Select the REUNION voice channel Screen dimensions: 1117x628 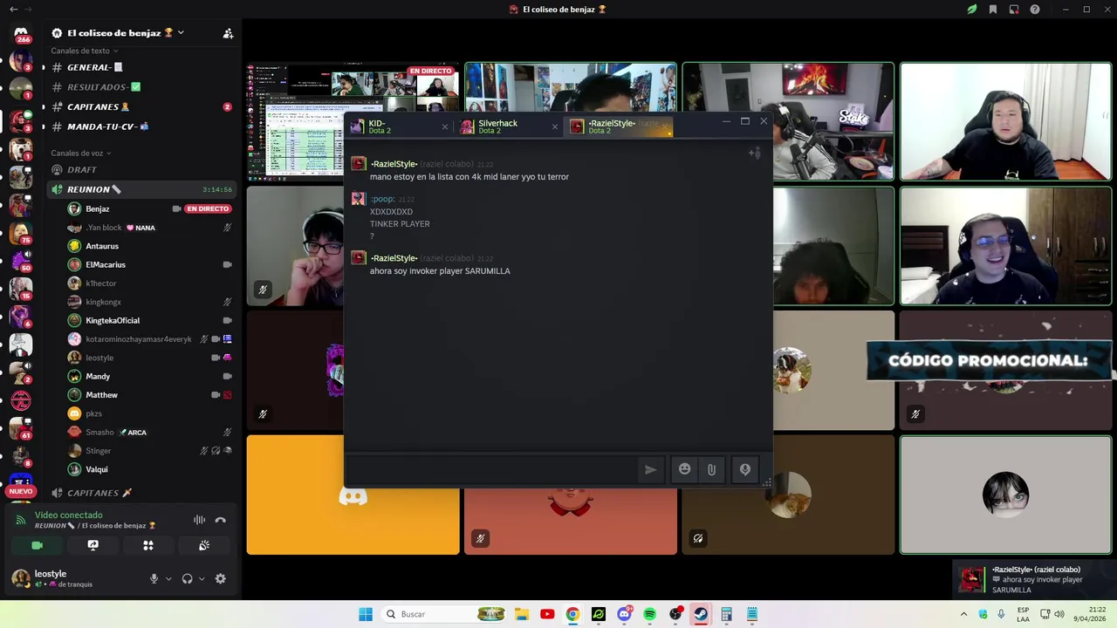[x=141, y=189]
